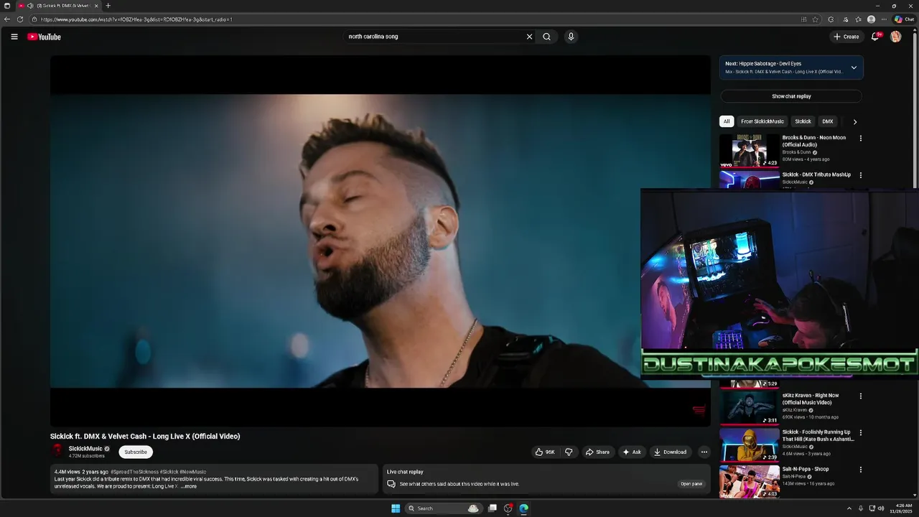919x517 pixels.
Task: Open the YouTube account avatar menu
Action: point(895,37)
